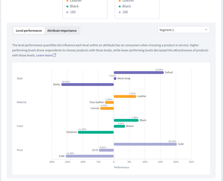
Task: Click the 25% axis tick label
Action: point(192,162)
